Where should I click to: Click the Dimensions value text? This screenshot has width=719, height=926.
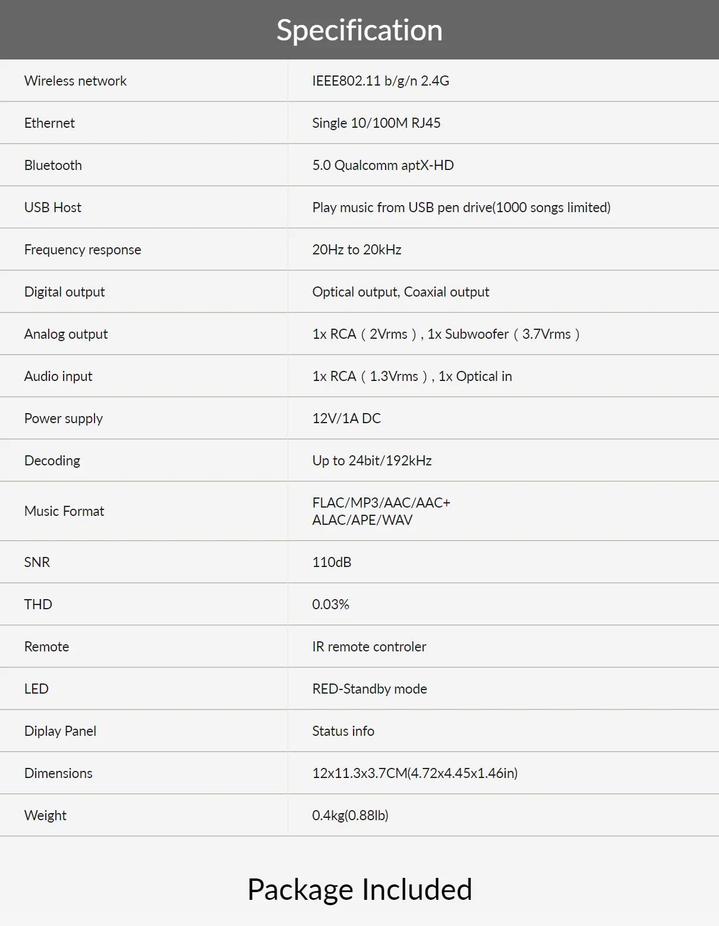[x=415, y=773]
